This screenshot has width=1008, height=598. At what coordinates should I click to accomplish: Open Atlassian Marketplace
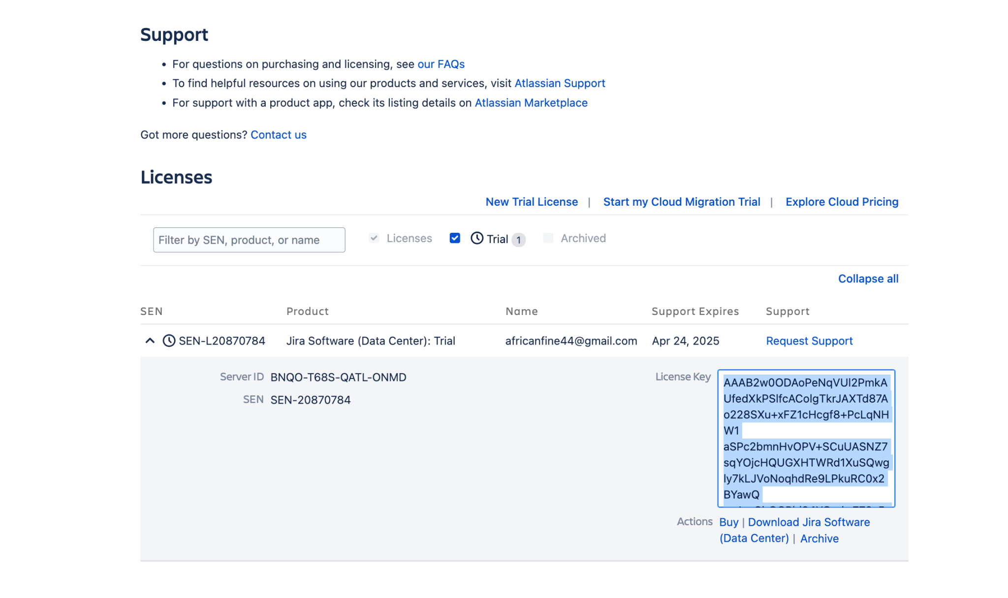point(531,103)
